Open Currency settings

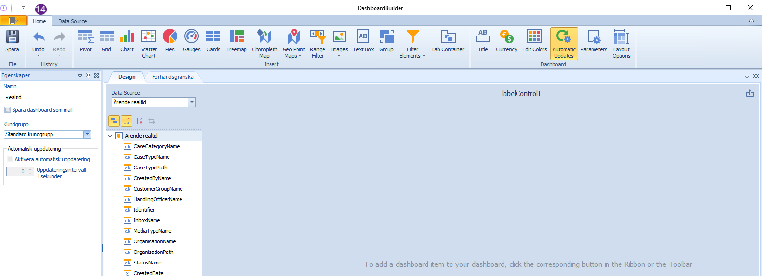(506, 41)
